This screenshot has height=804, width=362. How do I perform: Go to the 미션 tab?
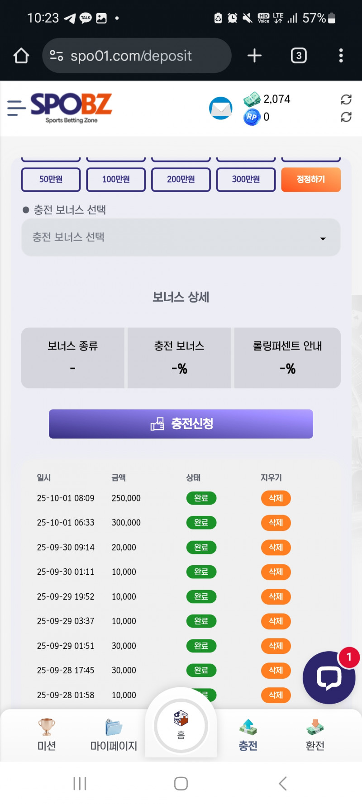(x=47, y=735)
